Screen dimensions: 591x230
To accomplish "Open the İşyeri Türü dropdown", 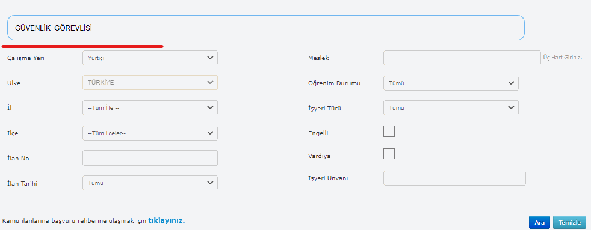I will pos(451,108).
